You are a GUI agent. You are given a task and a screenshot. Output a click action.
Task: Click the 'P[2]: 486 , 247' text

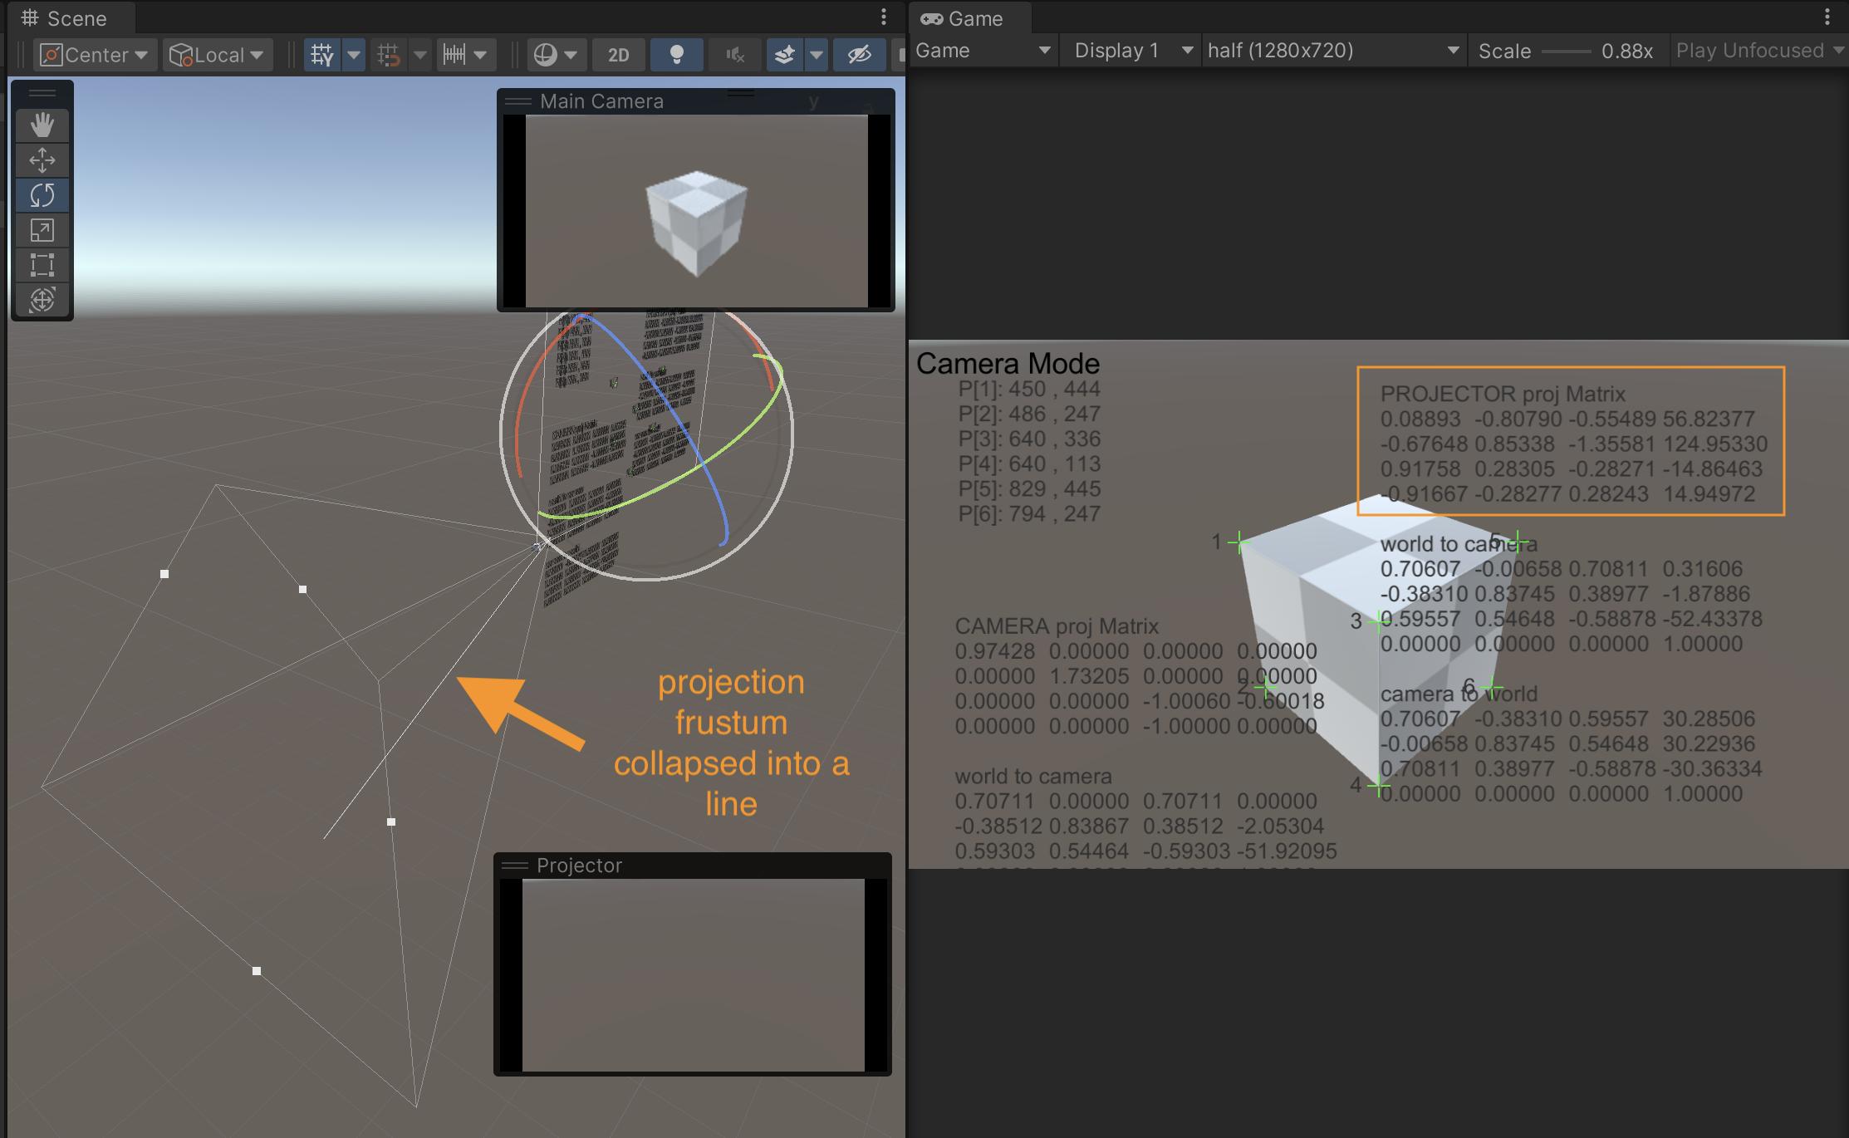(x=1029, y=414)
